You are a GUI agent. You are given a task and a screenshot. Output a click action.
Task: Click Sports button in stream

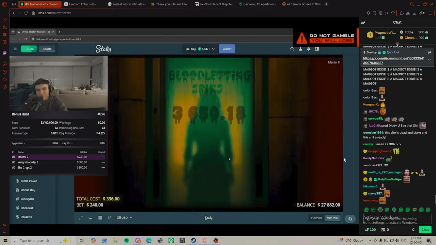pyautogui.click(x=47, y=49)
